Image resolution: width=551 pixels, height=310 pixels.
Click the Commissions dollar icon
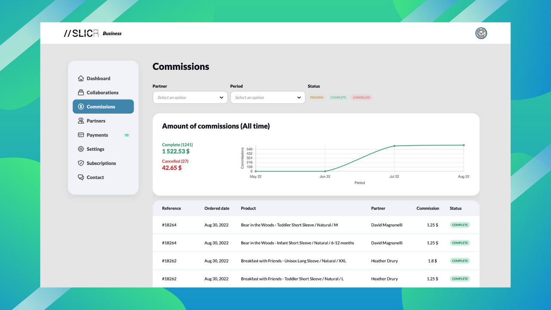pos(81,107)
